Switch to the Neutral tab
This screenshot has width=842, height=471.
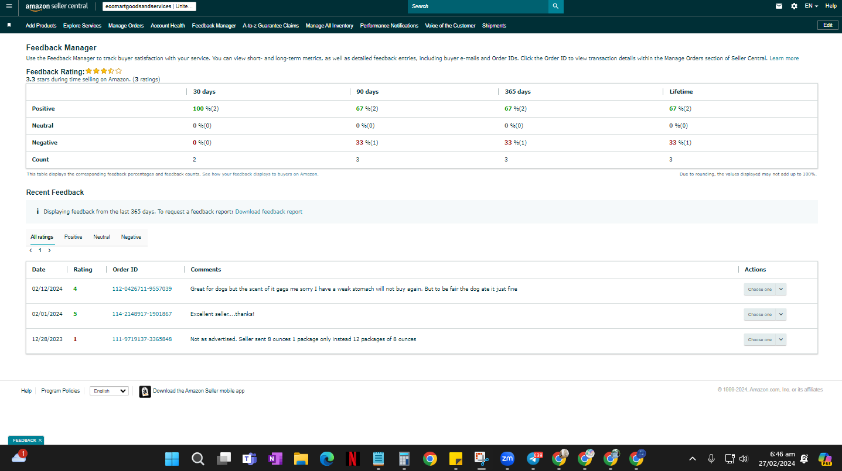pyautogui.click(x=101, y=237)
